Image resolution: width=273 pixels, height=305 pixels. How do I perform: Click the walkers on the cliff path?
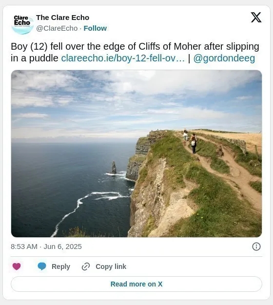click(x=191, y=141)
